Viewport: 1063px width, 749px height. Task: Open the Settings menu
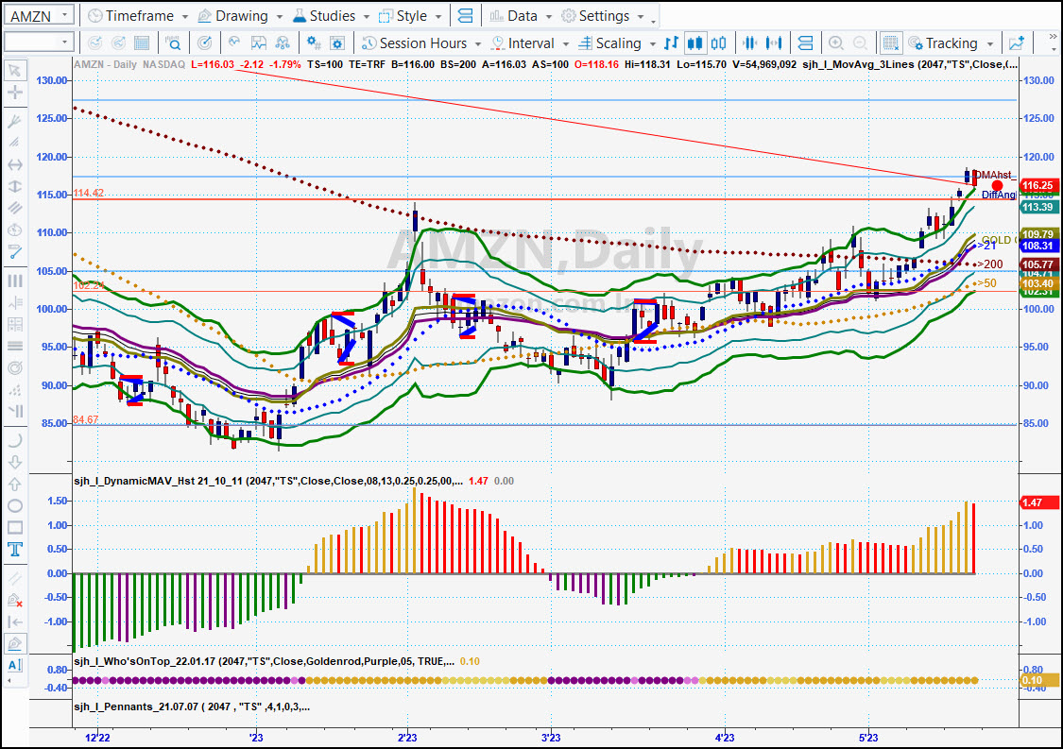point(603,16)
